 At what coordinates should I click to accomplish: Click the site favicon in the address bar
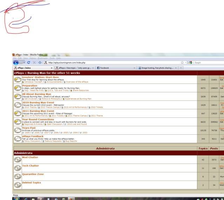46,62
